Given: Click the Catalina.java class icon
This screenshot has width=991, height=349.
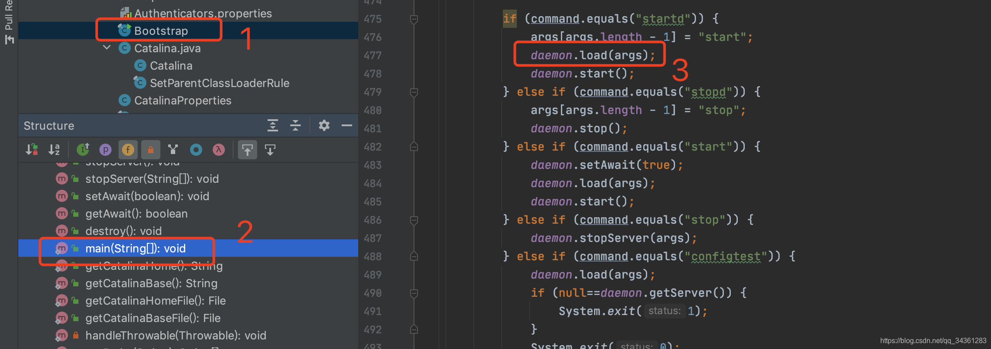Looking at the screenshot, I should 125,48.
